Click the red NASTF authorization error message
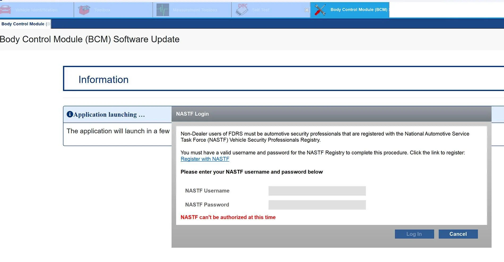The image size is (504, 262). click(228, 217)
